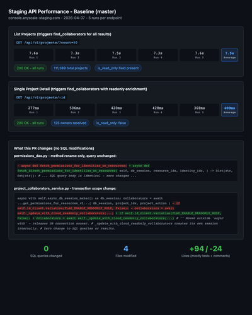Click the 4 Files modified stat
252x315 pixels.
(x=126, y=251)
